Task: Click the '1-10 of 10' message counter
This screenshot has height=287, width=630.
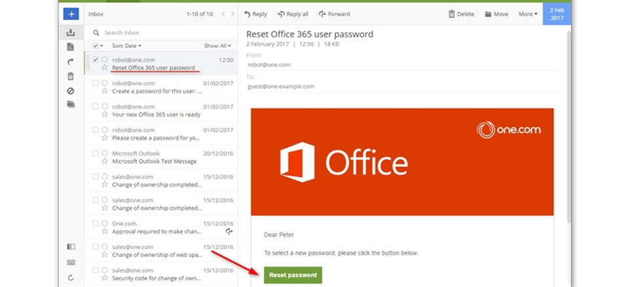Action: pyautogui.click(x=199, y=14)
